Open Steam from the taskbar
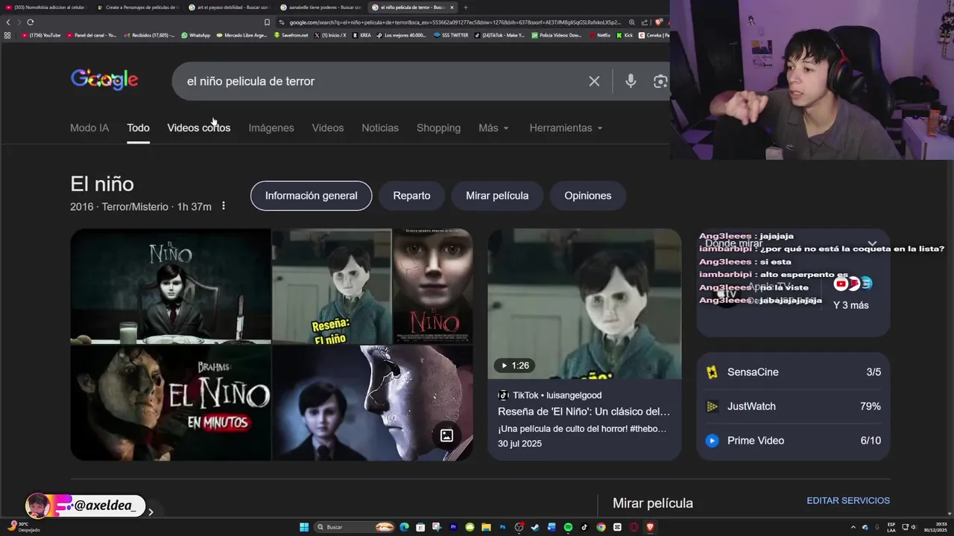The image size is (954, 536). pyautogui.click(x=535, y=527)
